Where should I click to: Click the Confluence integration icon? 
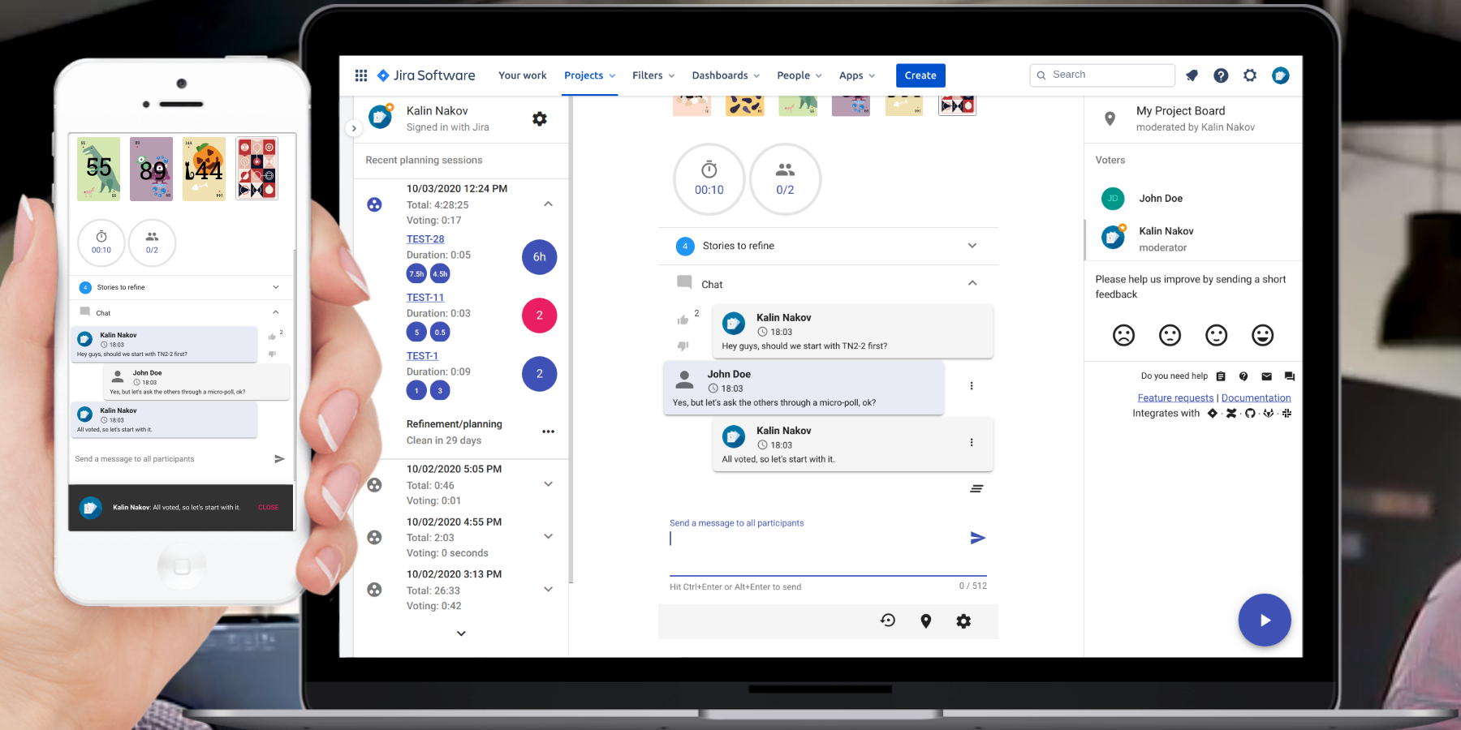click(x=1231, y=413)
